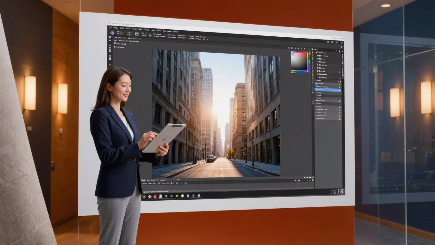435x245 pixels.
Task: Click the round colorful app logo icon
Action: click(112, 33)
